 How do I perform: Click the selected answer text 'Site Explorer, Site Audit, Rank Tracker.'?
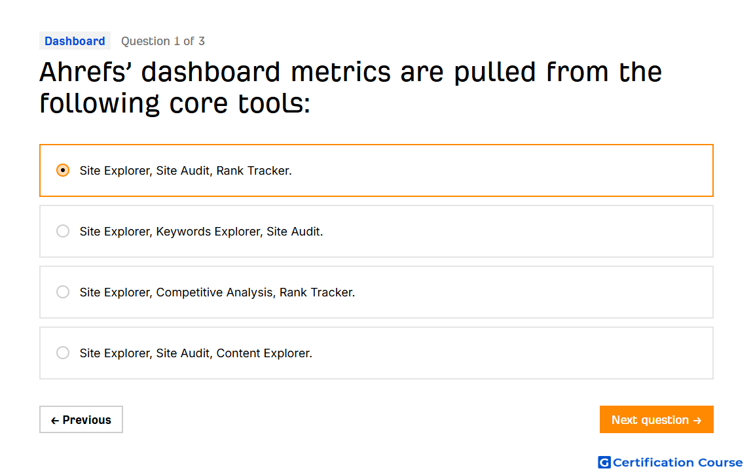coord(186,171)
